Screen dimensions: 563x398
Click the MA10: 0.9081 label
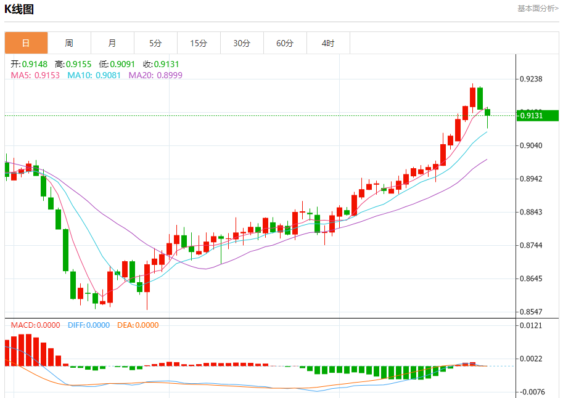click(94, 75)
